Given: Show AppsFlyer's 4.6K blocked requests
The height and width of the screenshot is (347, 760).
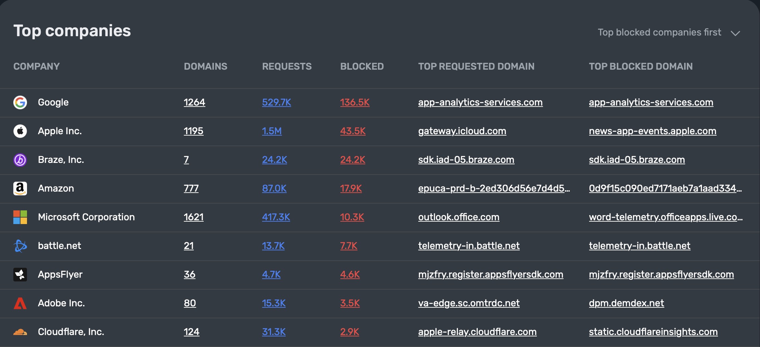Looking at the screenshot, I should [350, 275].
